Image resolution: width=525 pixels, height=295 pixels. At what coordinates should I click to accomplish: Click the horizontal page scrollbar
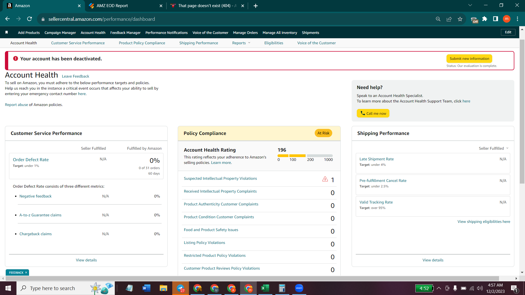(x=252, y=278)
